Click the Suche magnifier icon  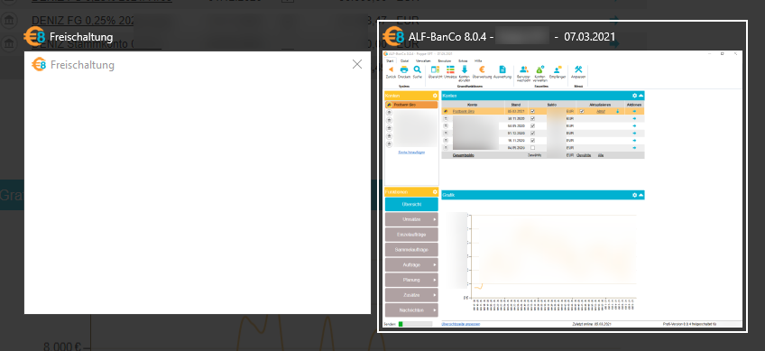tap(417, 69)
